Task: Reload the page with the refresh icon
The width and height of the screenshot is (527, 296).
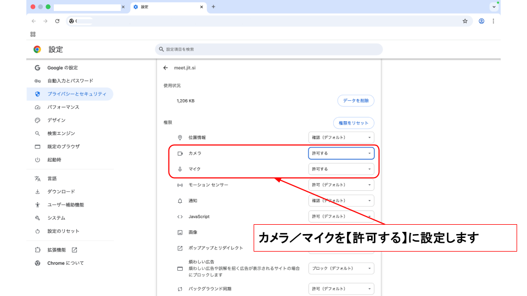Action: (x=57, y=21)
